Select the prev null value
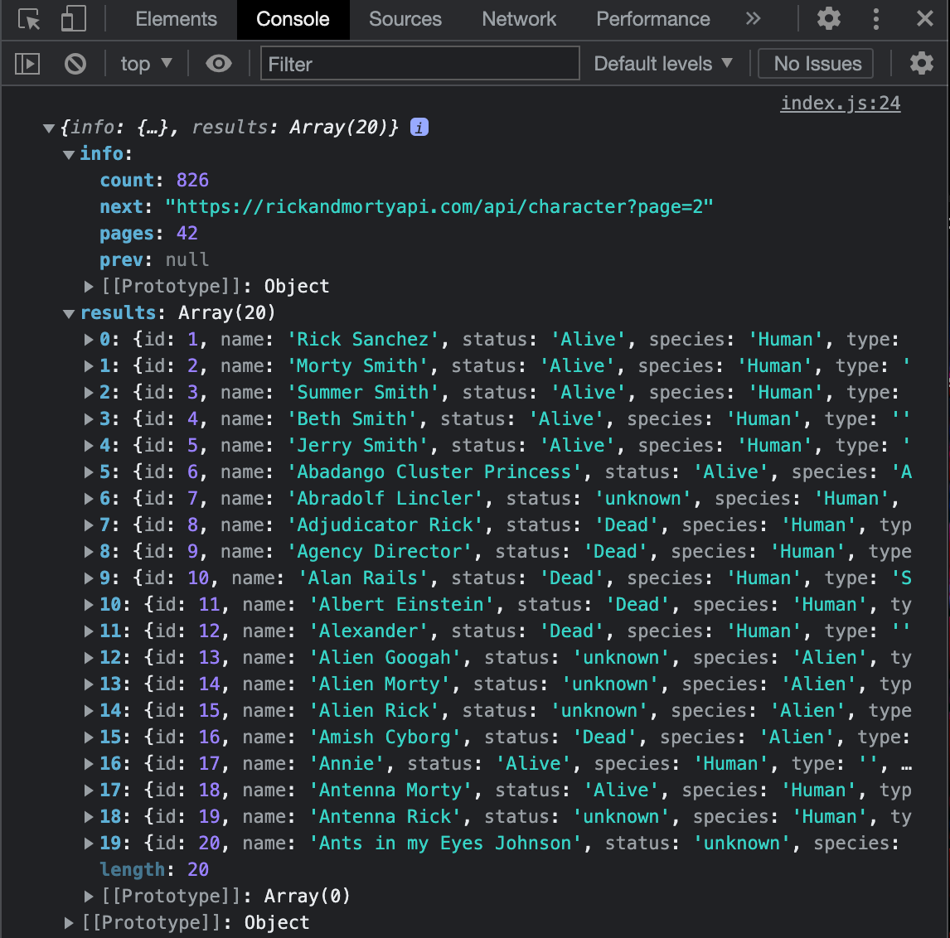The image size is (950, 938). pyautogui.click(x=187, y=260)
